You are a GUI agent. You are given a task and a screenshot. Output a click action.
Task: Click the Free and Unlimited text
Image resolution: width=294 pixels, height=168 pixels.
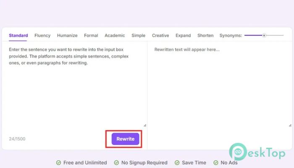[85, 163]
